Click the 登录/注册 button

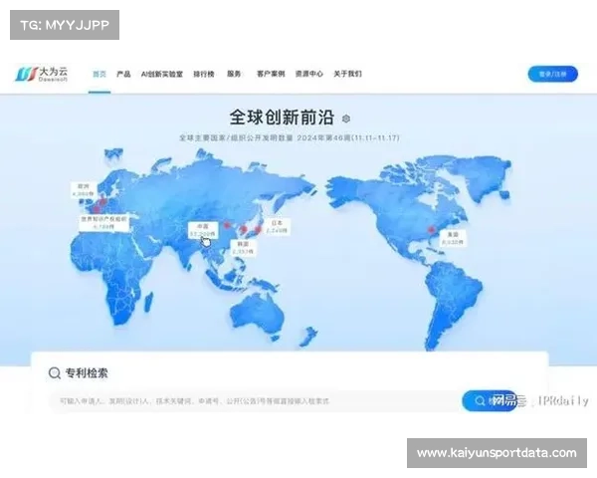coord(552,74)
